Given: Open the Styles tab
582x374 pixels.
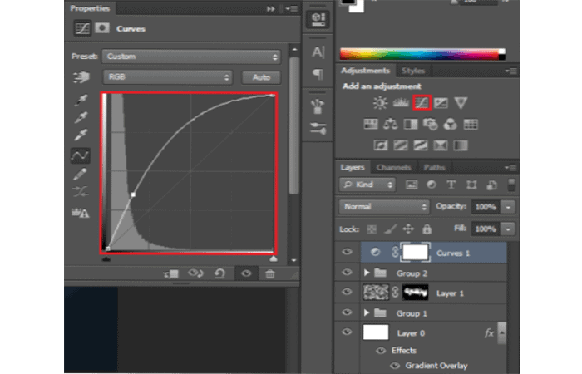Looking at the screenshot, I should (412, 71).
